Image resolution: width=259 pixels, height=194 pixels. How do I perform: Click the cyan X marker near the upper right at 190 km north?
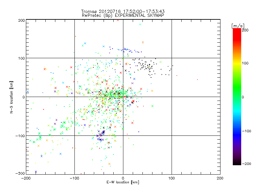coord(140,25)
